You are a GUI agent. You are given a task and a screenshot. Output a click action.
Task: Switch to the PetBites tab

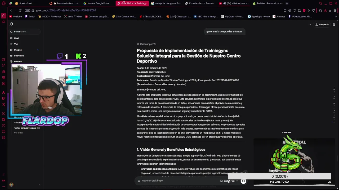click(268, 3)
